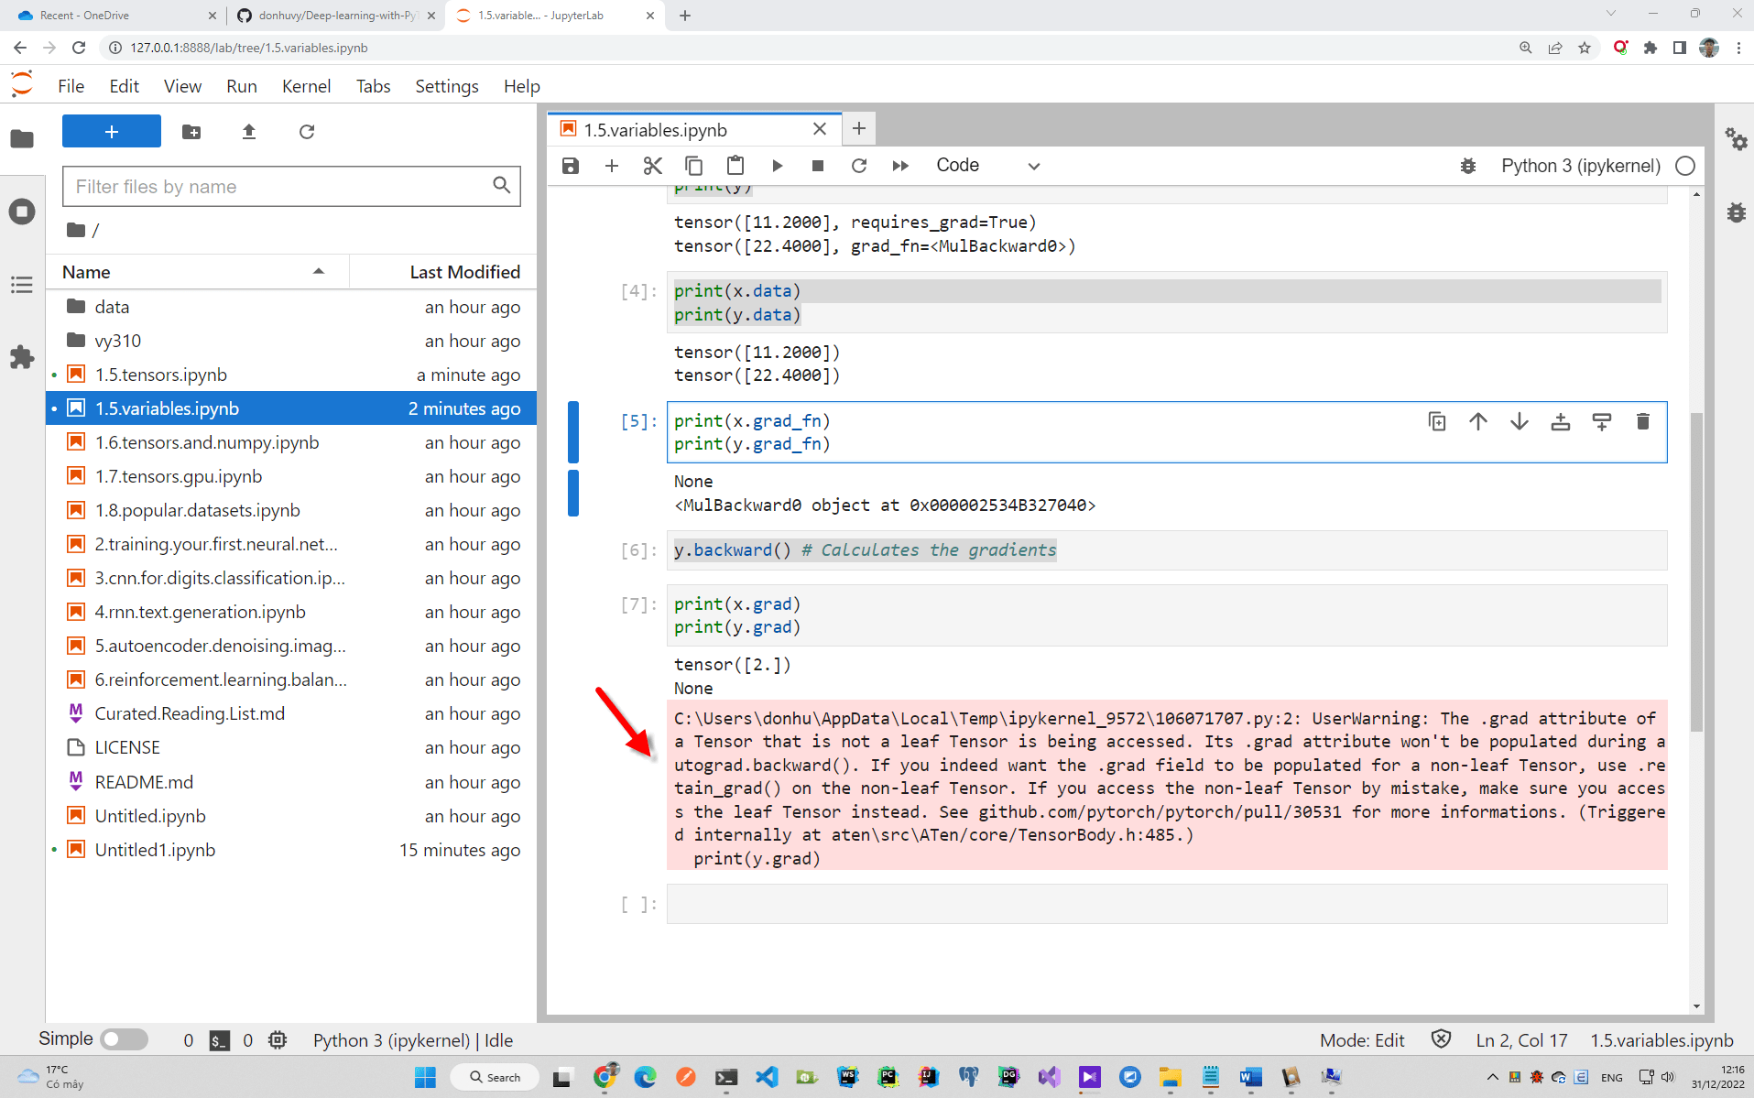Cut the selected cell
Viewport: 1754px width, 1098px height.
click(652, 166)
